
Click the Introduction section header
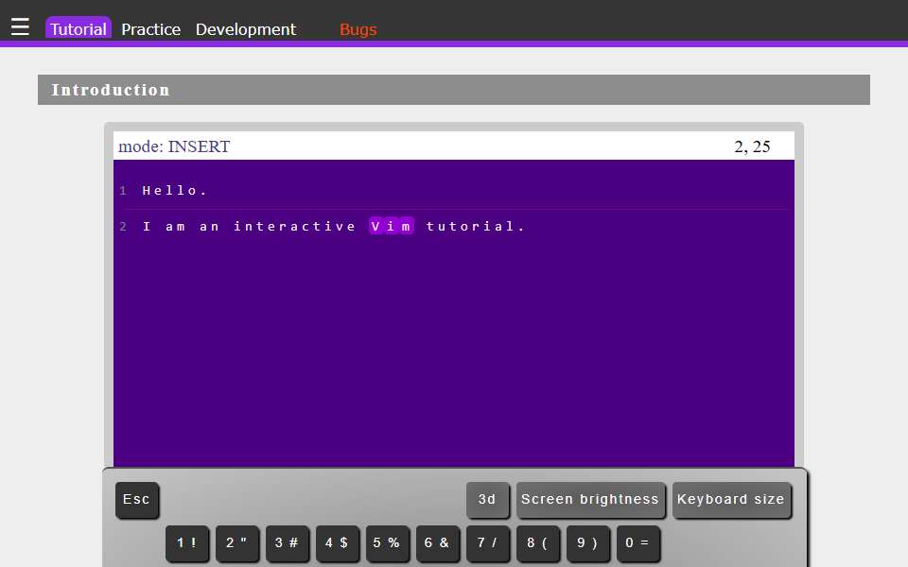click(454, 90)
